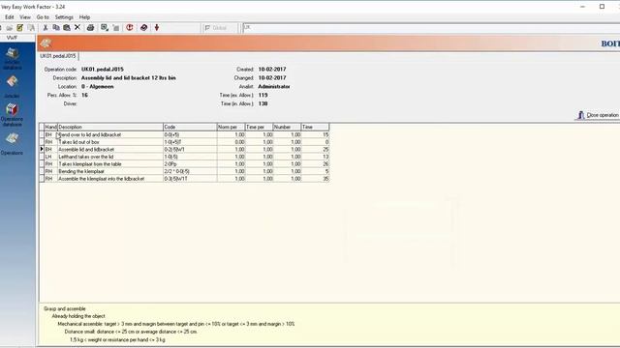Screen dimensions: 620x348
Task: Click the open folder toolbar icon
Action: coord(9,28)
